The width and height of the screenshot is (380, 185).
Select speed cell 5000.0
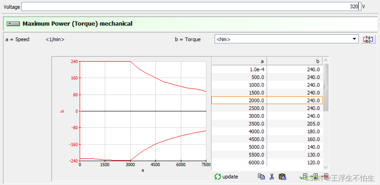pos(239,147)
